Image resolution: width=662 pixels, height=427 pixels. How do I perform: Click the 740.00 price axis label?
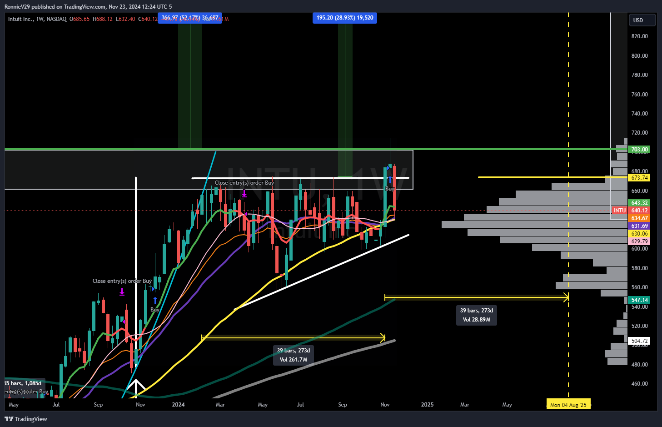click(639, 114)
